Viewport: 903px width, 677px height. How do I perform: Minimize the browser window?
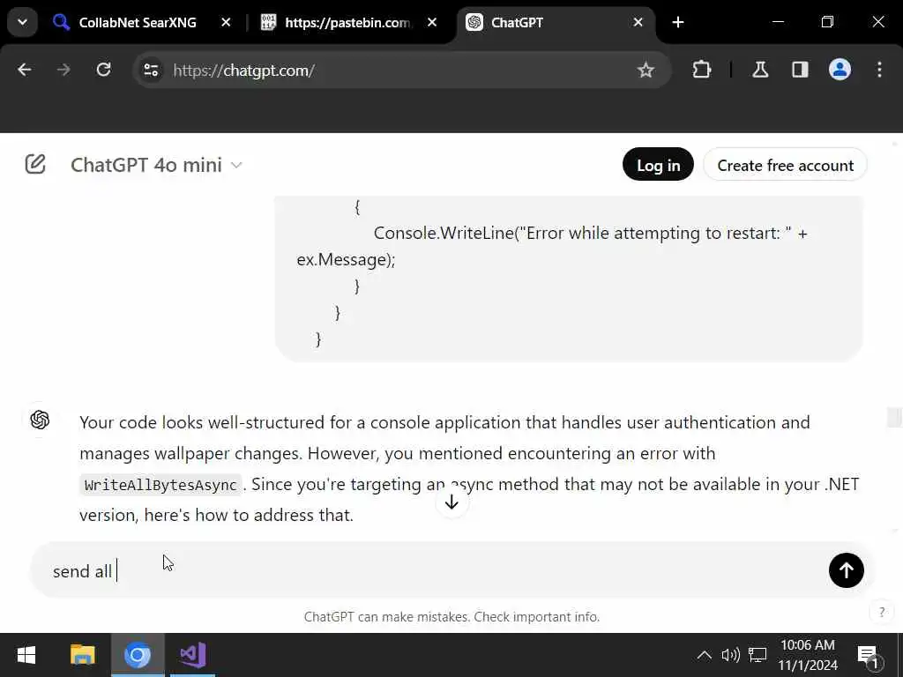(778, 22)
